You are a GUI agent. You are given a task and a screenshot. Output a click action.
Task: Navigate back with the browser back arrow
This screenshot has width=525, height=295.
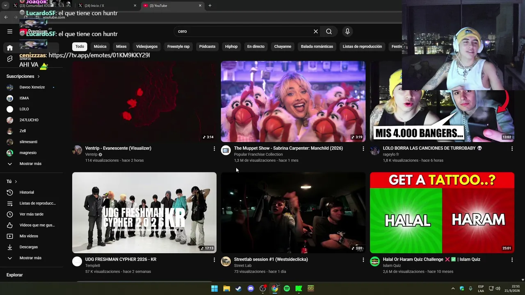(x=6, y=17)
